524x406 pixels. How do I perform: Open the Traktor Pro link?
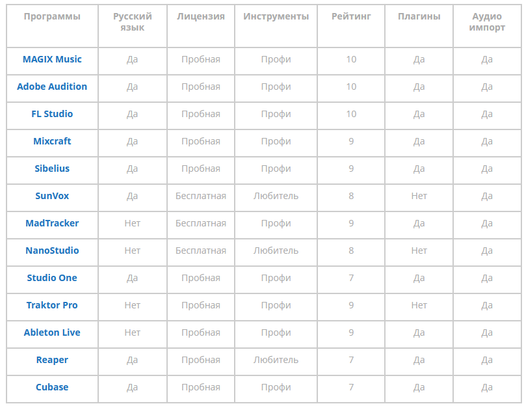click(52, 305)
